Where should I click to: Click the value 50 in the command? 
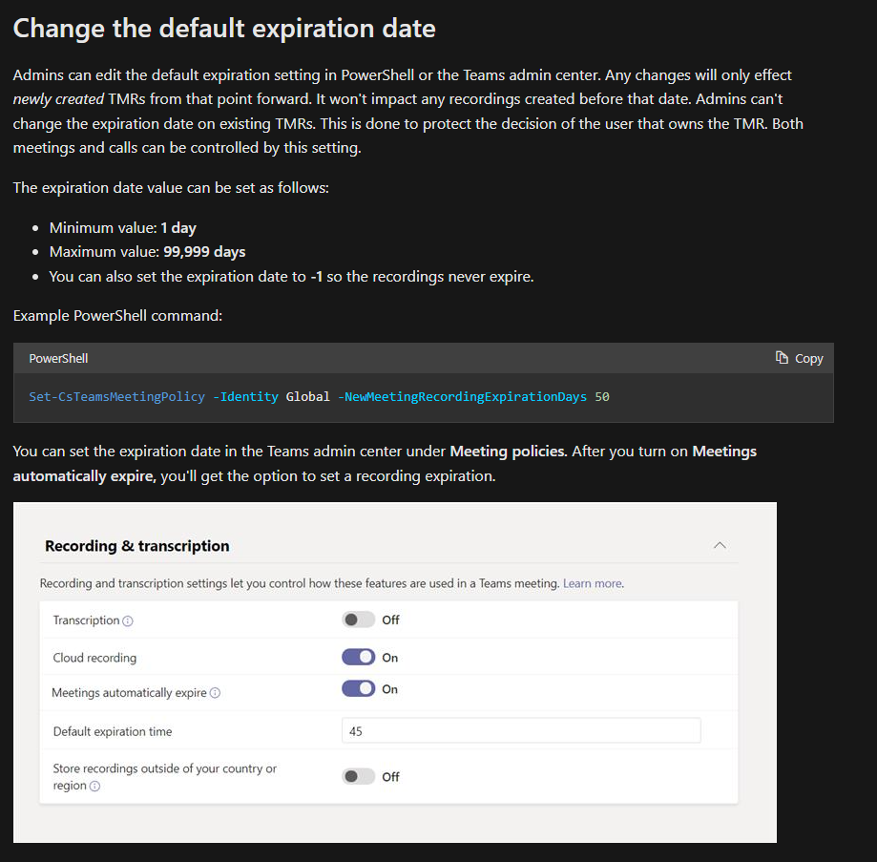(602, 396)
